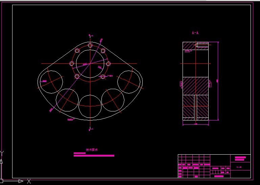Select the roughness symbol under the top hatched block

[188, 51]
